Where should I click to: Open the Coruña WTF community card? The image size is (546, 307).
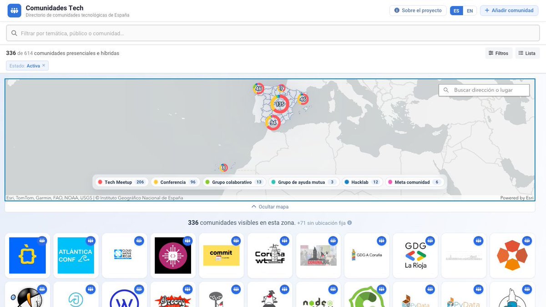(x=270, y=256)
